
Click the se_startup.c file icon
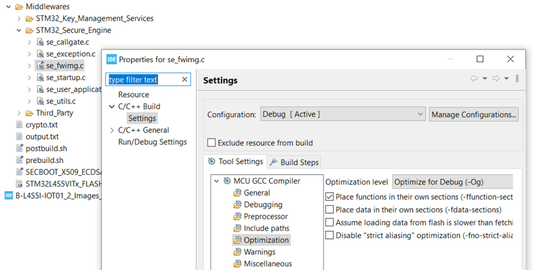(40, 77)
